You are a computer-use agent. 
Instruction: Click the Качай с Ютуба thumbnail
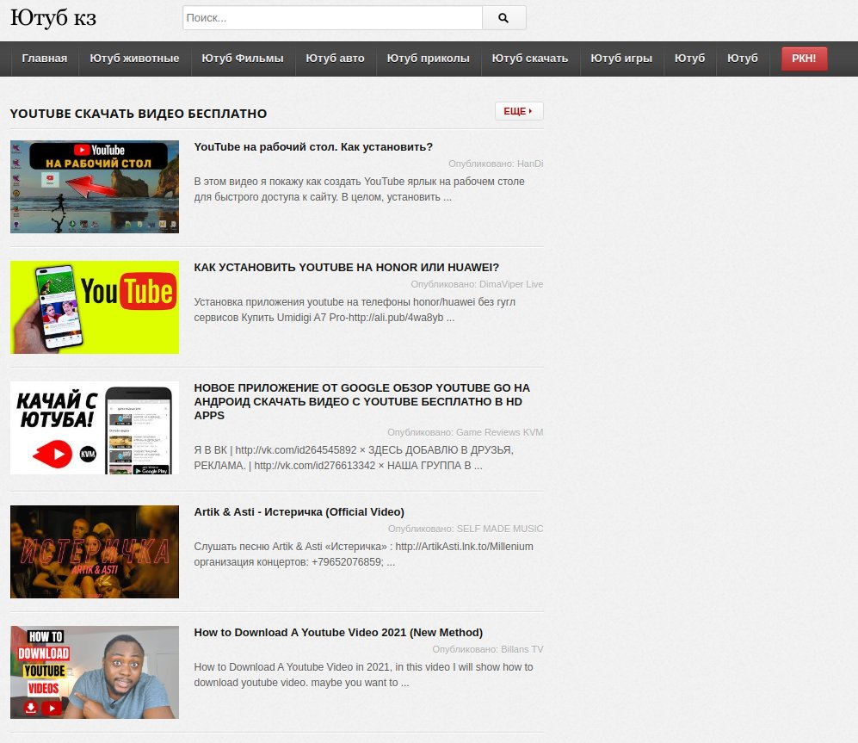95,428
